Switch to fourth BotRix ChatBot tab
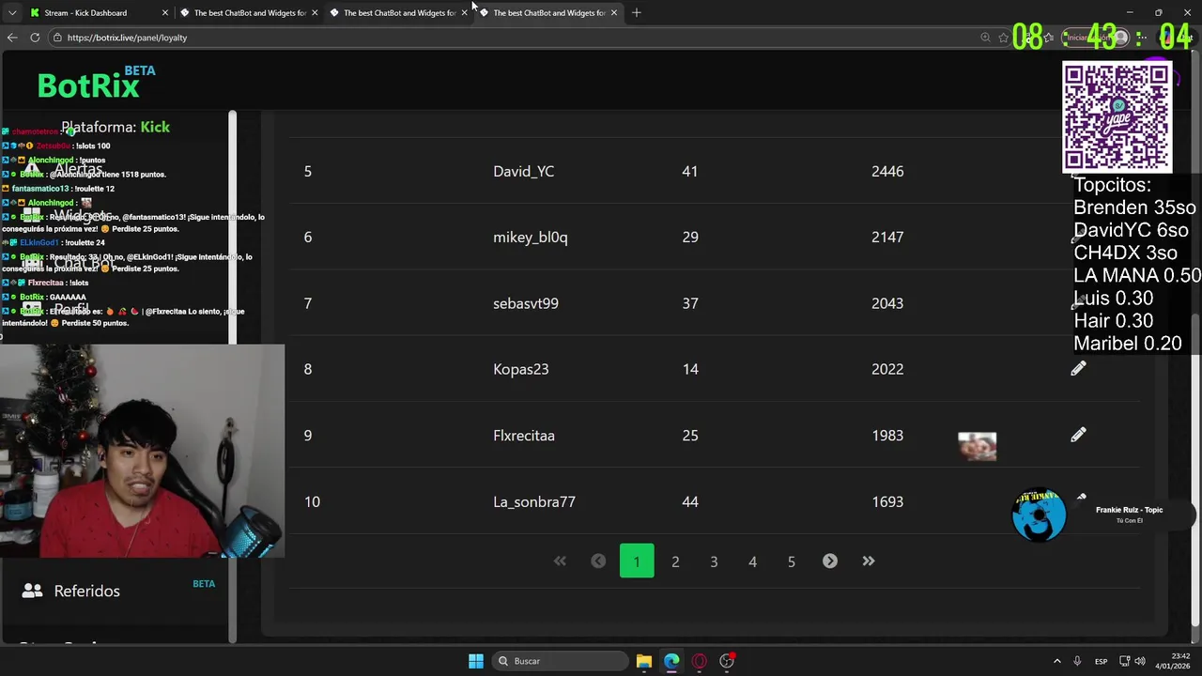This screenshot has width=1202, height=676. pyautogui.click(x=547, y=12)
